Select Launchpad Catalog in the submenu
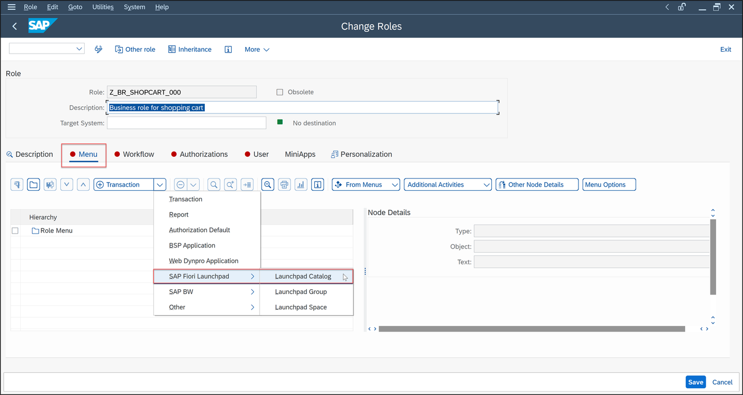Screen dimensions: 743x395 pyautogui.click(x=306, y=276)
